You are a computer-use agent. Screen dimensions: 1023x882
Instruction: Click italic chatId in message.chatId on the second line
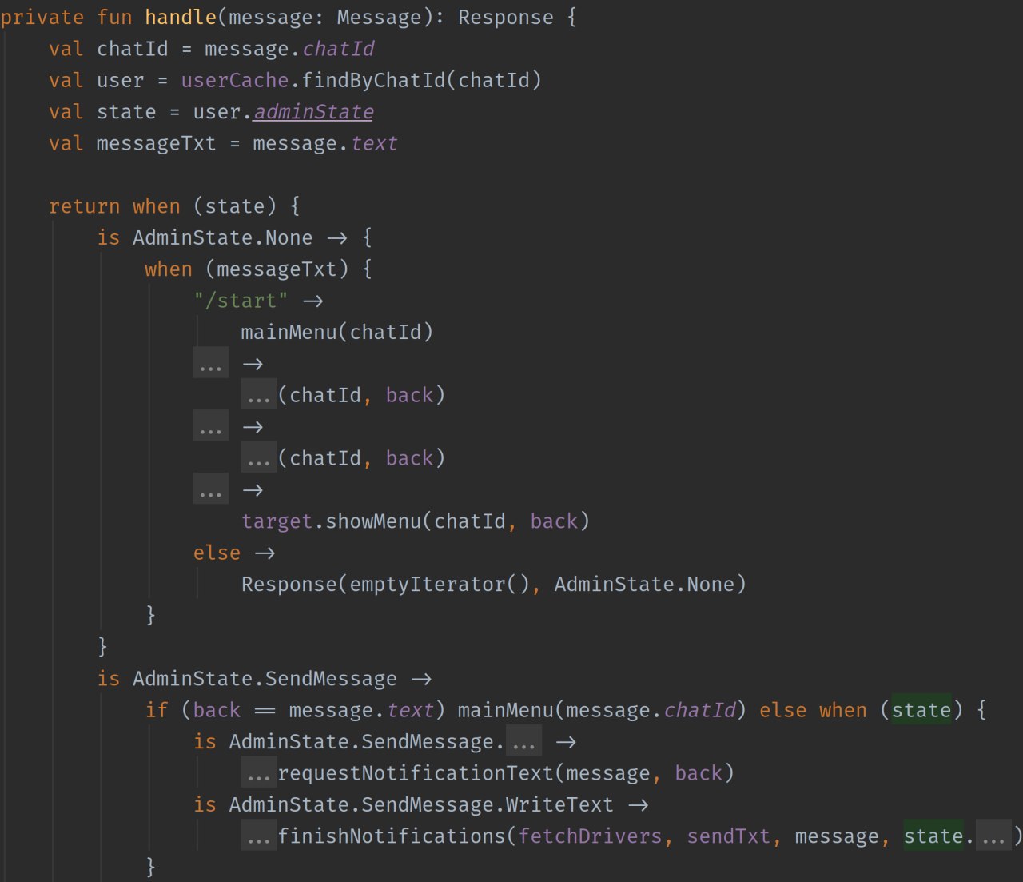pos(337,50)
